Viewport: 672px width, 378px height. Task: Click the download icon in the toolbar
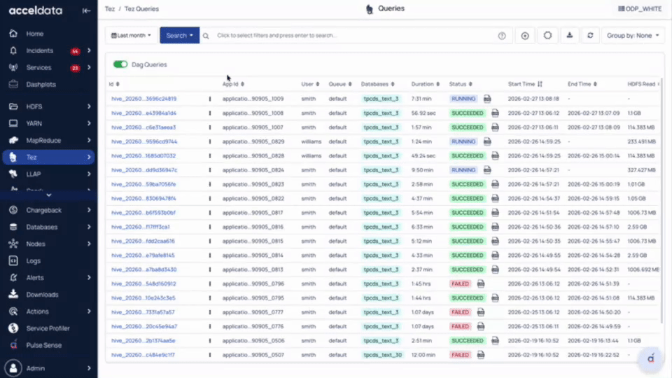pyautogui.click(x=570, y=36)
